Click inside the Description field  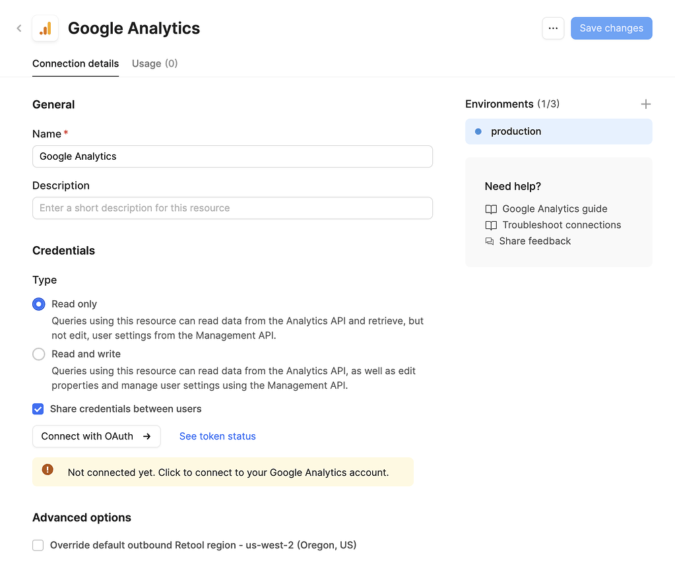click(232, 208)
